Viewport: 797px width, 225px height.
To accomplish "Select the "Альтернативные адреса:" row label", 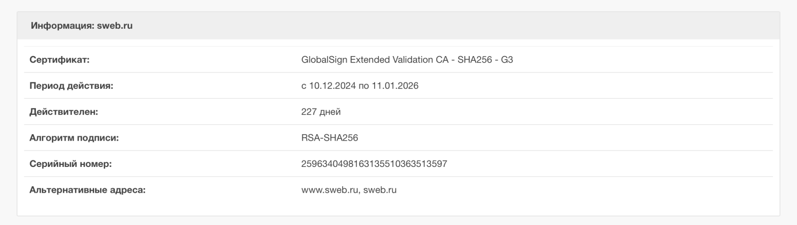I will pos(87,190).
